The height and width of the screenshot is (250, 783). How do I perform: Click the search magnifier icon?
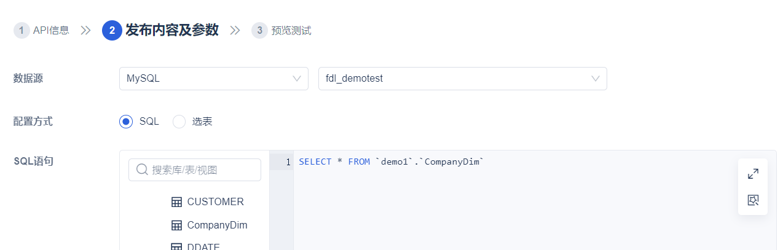click(142, 170)
